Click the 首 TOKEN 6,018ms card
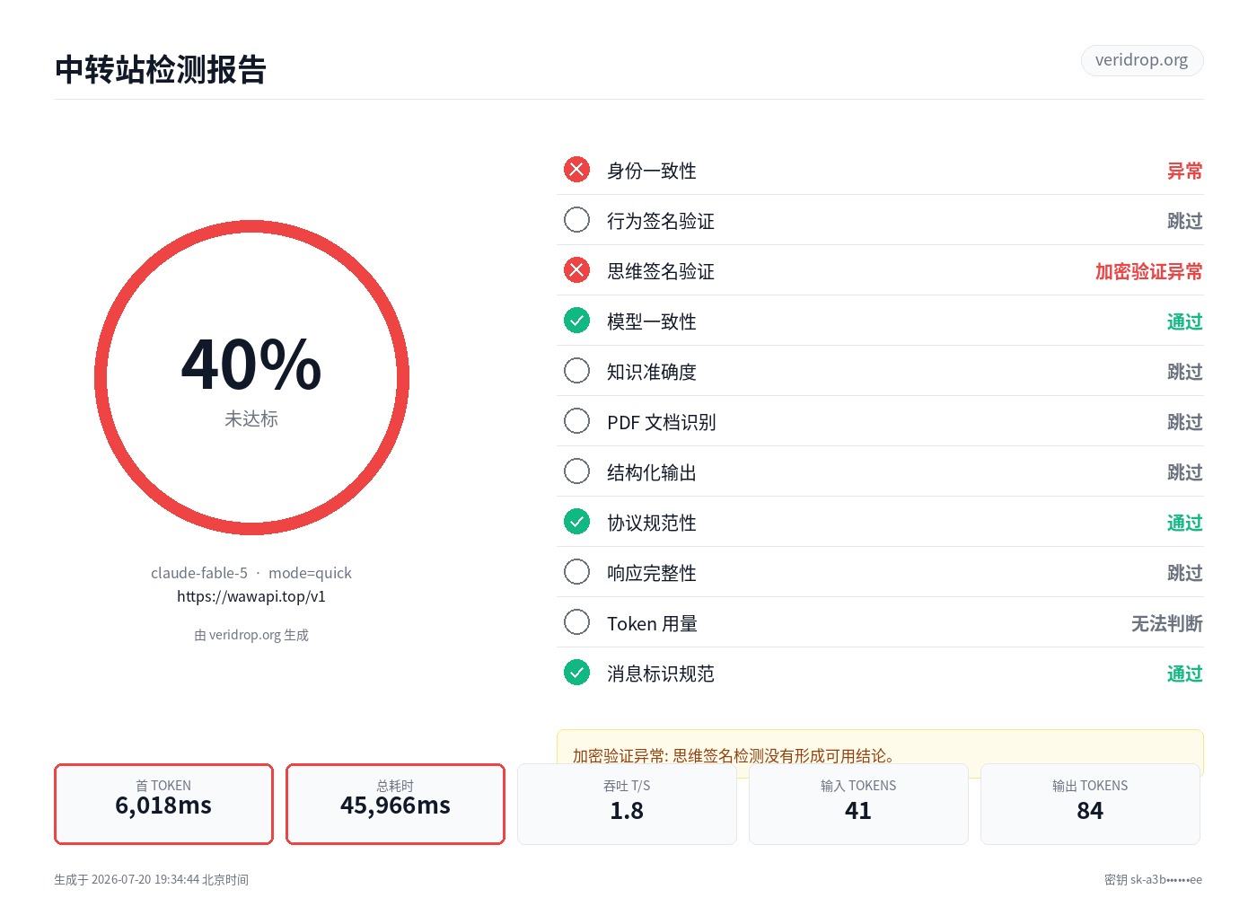The height and width of the screenshot is (898, 1257). click(163, 804)
